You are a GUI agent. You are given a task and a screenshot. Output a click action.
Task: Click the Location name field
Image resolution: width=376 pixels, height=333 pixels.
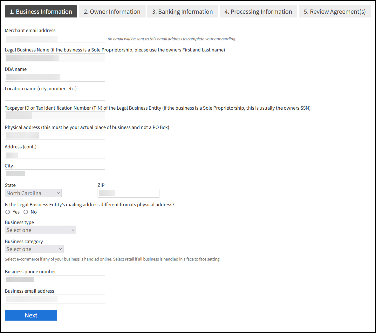pyautogui.click(x=55, y=96)
